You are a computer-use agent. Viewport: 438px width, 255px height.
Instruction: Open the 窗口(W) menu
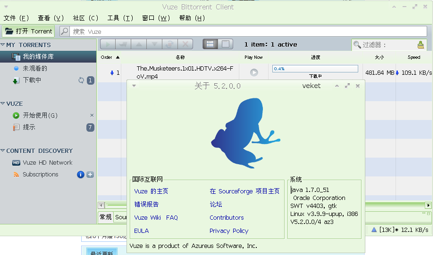(x=156, y=18)
